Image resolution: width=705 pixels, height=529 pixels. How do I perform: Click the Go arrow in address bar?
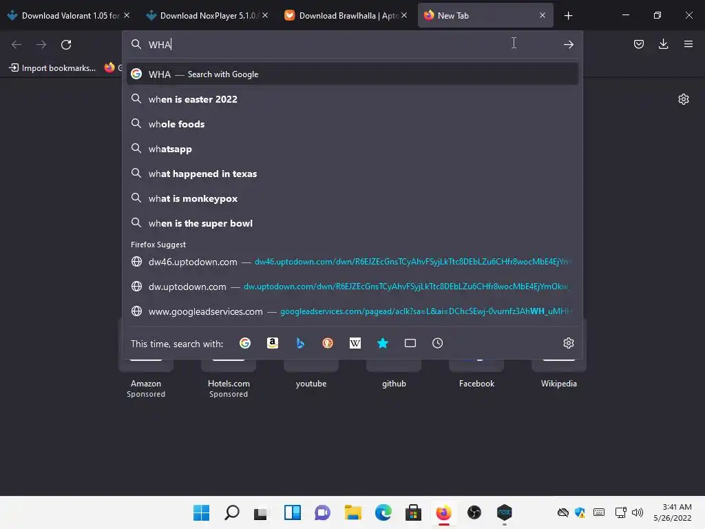tap(568, 45)
